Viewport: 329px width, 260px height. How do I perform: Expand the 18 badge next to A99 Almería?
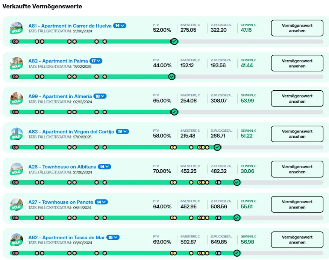pyautogui.click(x=100, y=96)
